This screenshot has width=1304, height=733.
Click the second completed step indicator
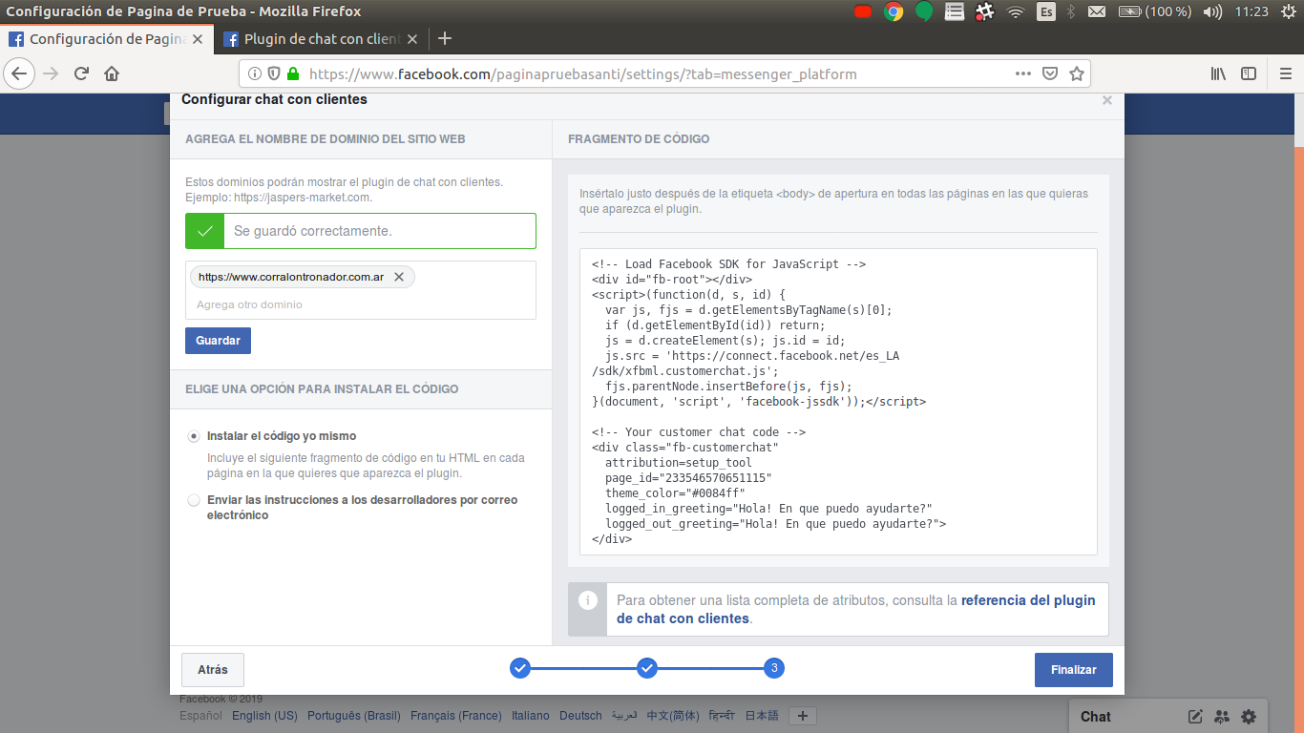click(x=647, y=668)
